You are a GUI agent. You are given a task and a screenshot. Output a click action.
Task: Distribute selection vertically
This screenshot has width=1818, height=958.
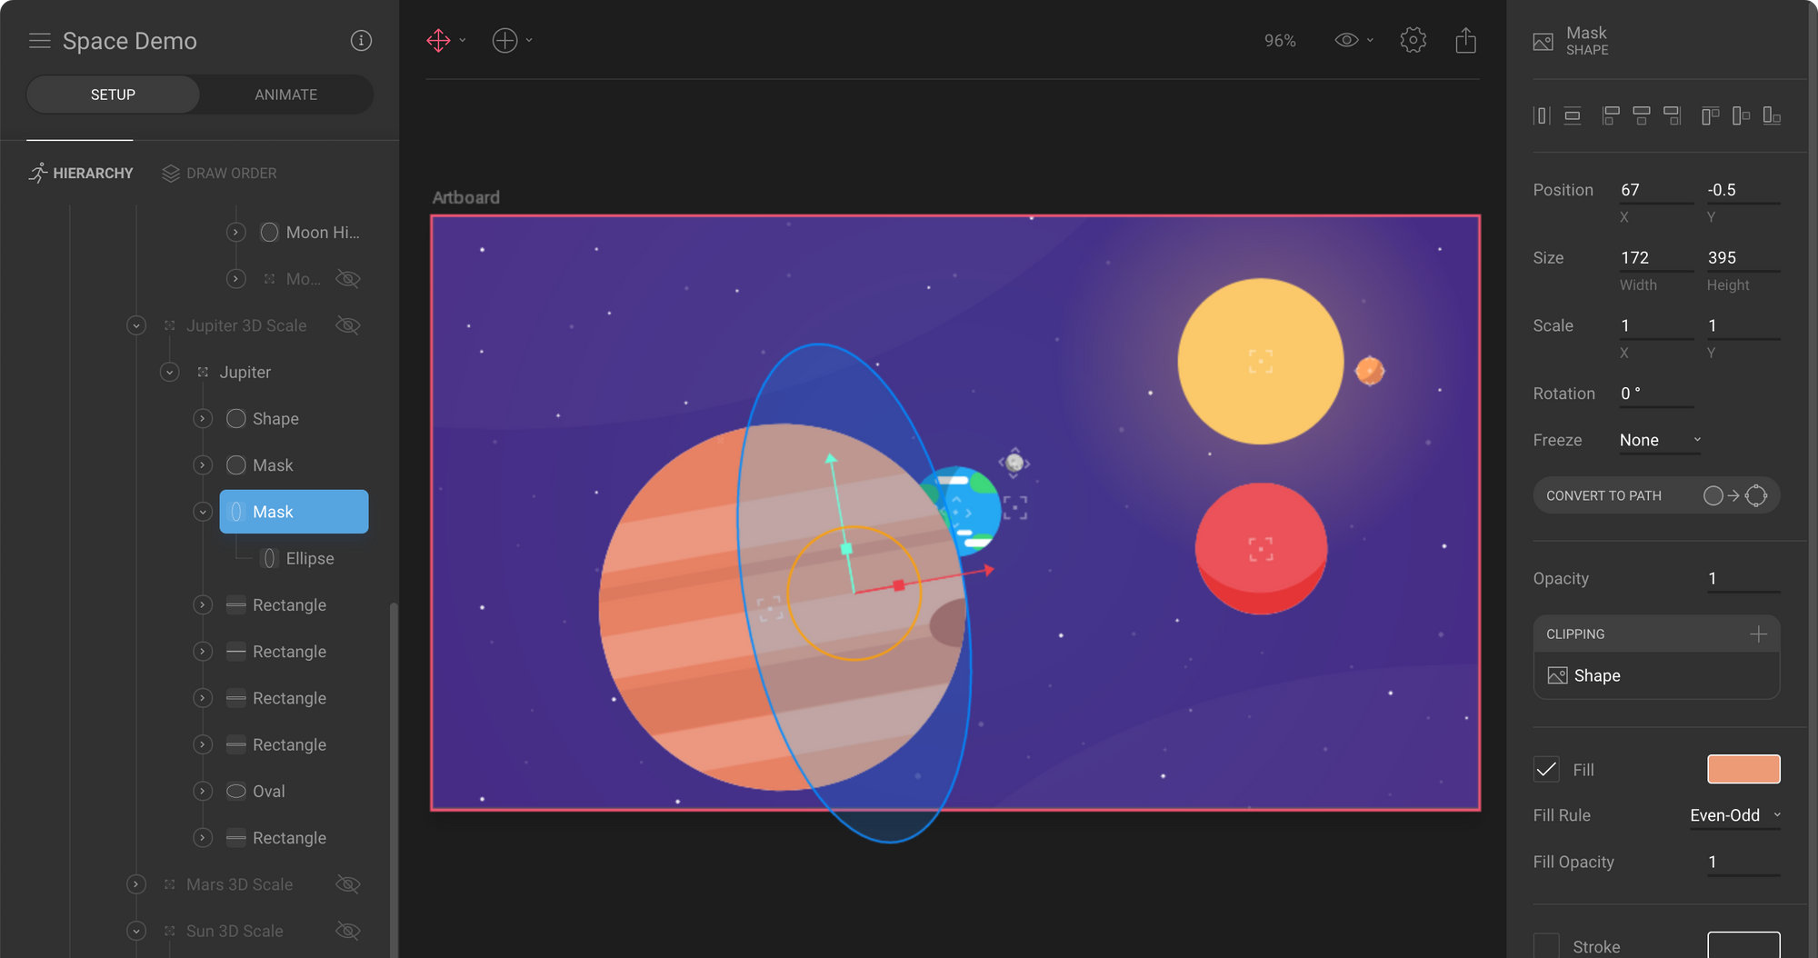[1573, 115]
